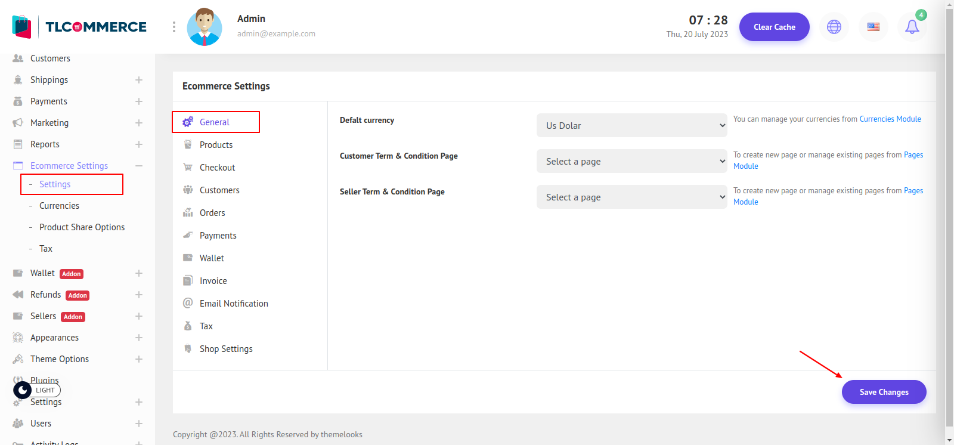The width and height of the screenshot is (954, 445).
Task: Click the Checkout cart icon
Action: 188,167
